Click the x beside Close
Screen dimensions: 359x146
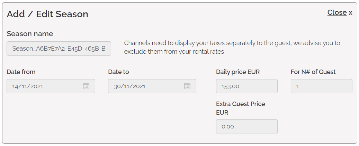[x=350, y=13]
